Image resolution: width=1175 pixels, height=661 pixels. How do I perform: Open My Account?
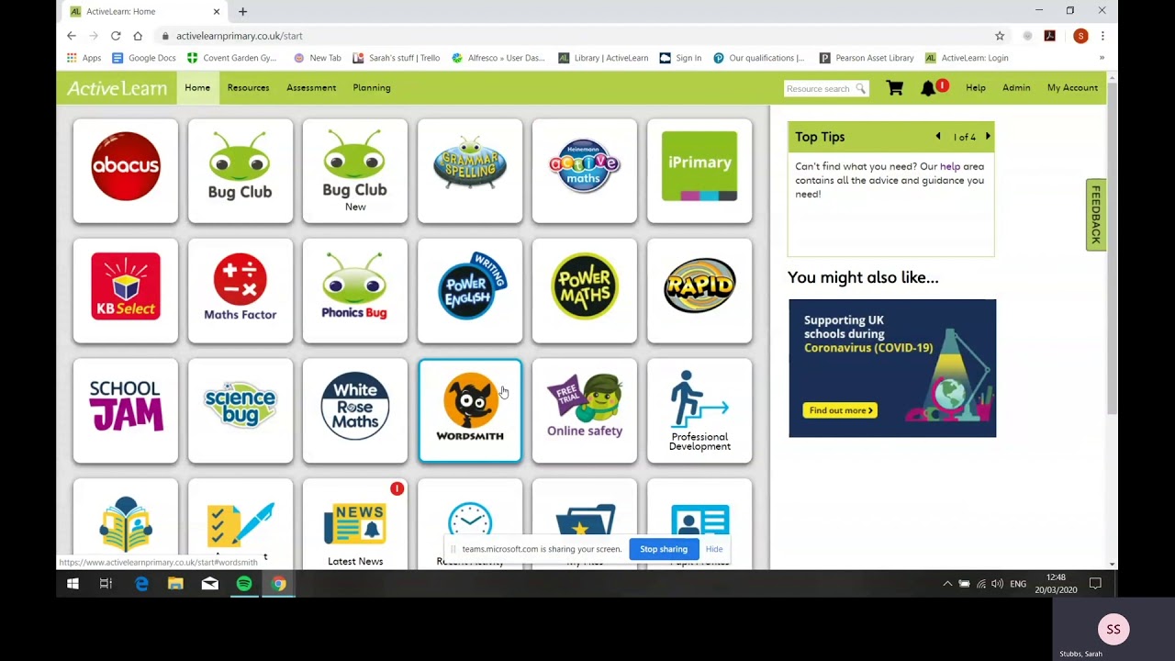coord(1072,88)
